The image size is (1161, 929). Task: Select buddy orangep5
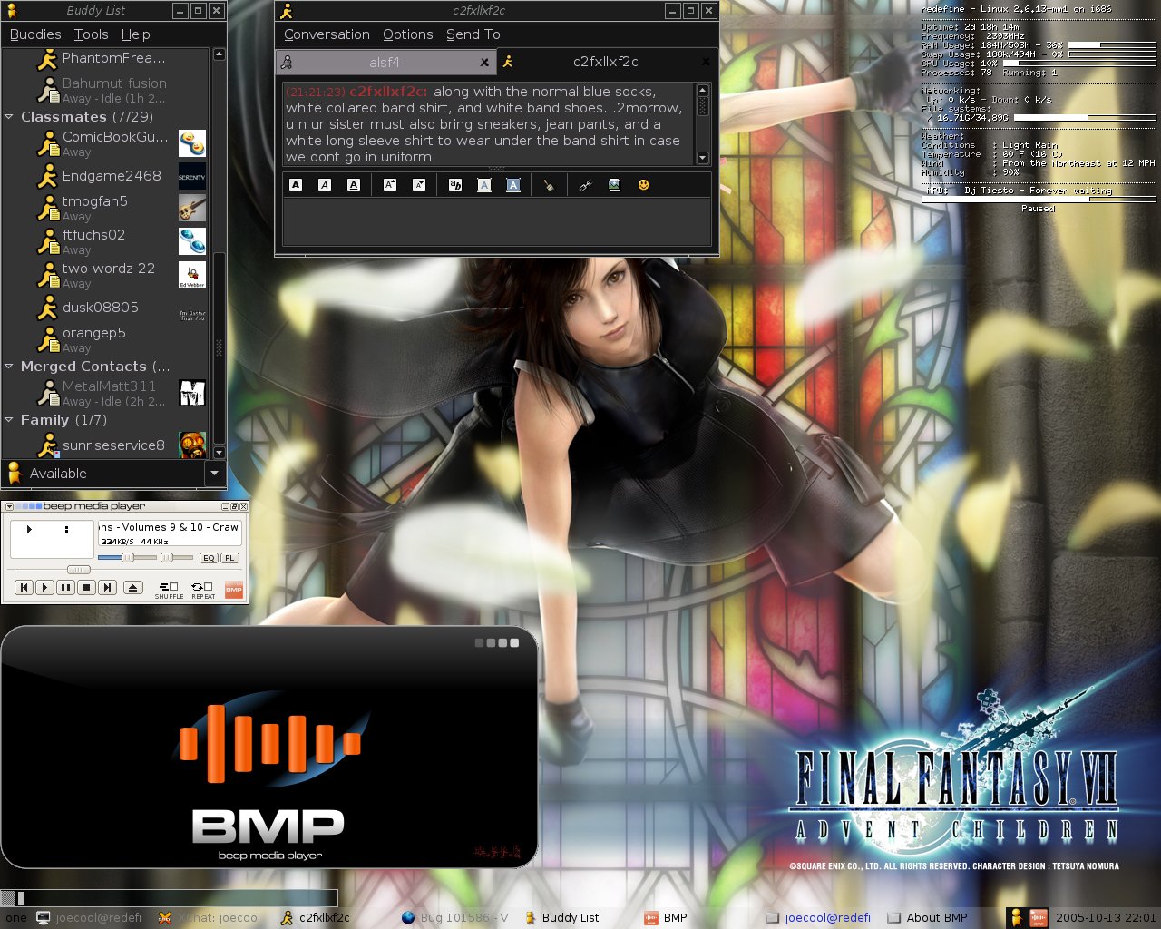106,339
